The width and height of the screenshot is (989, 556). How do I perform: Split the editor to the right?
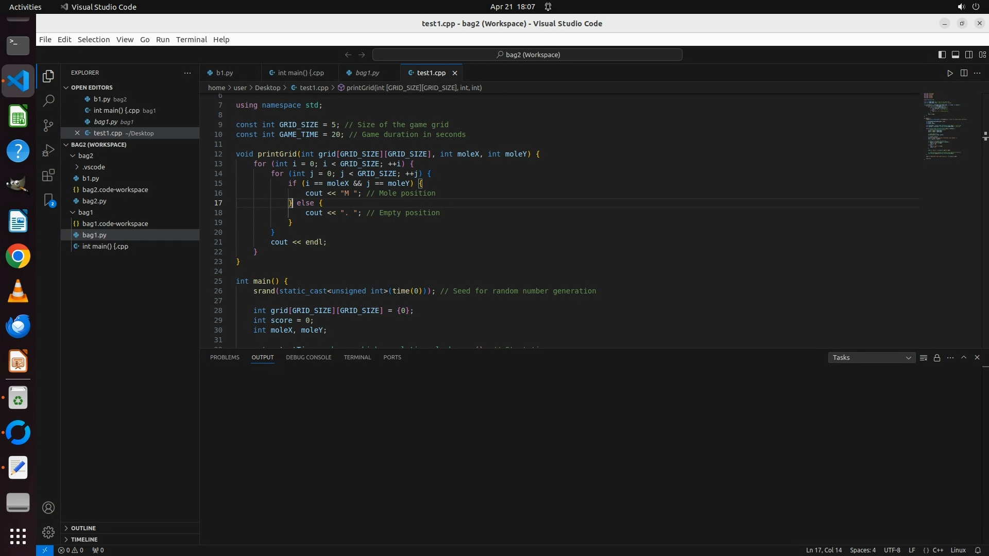point(964,73)
